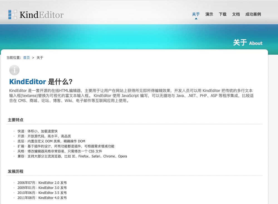
Task: Click the 开源：开放源代码 list item
Action: [44, 136]
